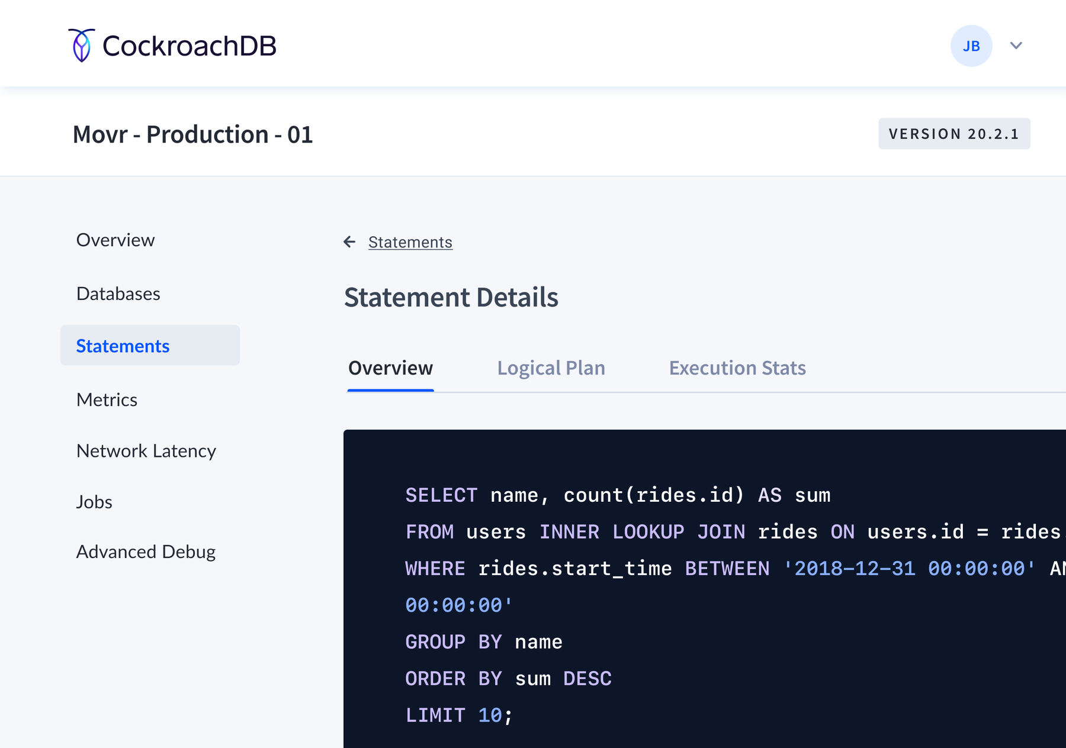Click the INNER LOOKUP JOIN keywords
Viewport: 1066px width, 748px height.
pyautogui.click(x=642, y=532)
